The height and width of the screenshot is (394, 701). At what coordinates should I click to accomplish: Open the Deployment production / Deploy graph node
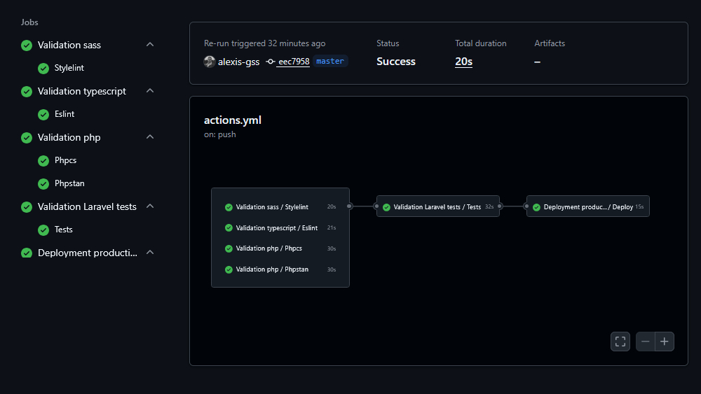(x=588, y=206)
